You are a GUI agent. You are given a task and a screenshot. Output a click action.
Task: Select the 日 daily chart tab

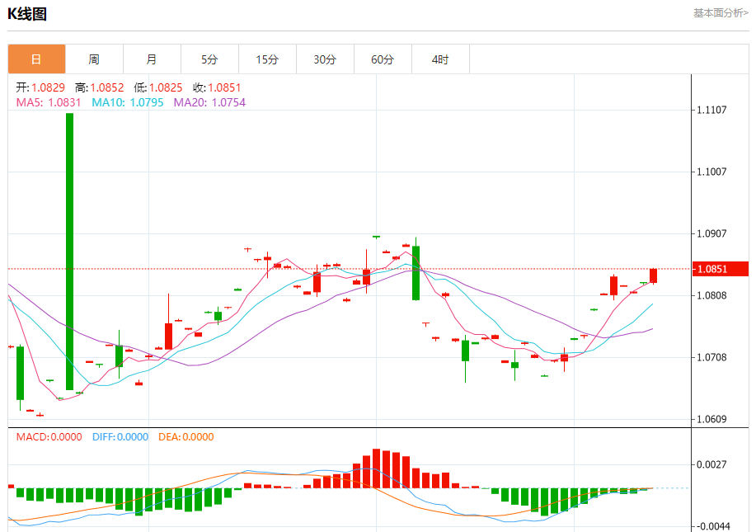click(36, 59)
